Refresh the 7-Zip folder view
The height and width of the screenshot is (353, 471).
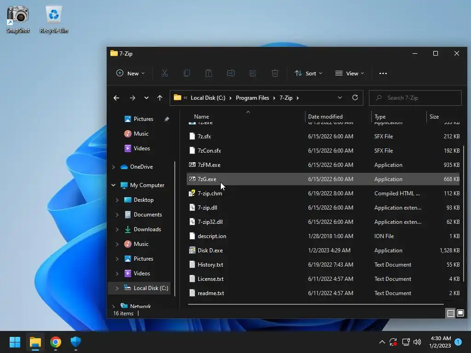[x=355, y=97]
